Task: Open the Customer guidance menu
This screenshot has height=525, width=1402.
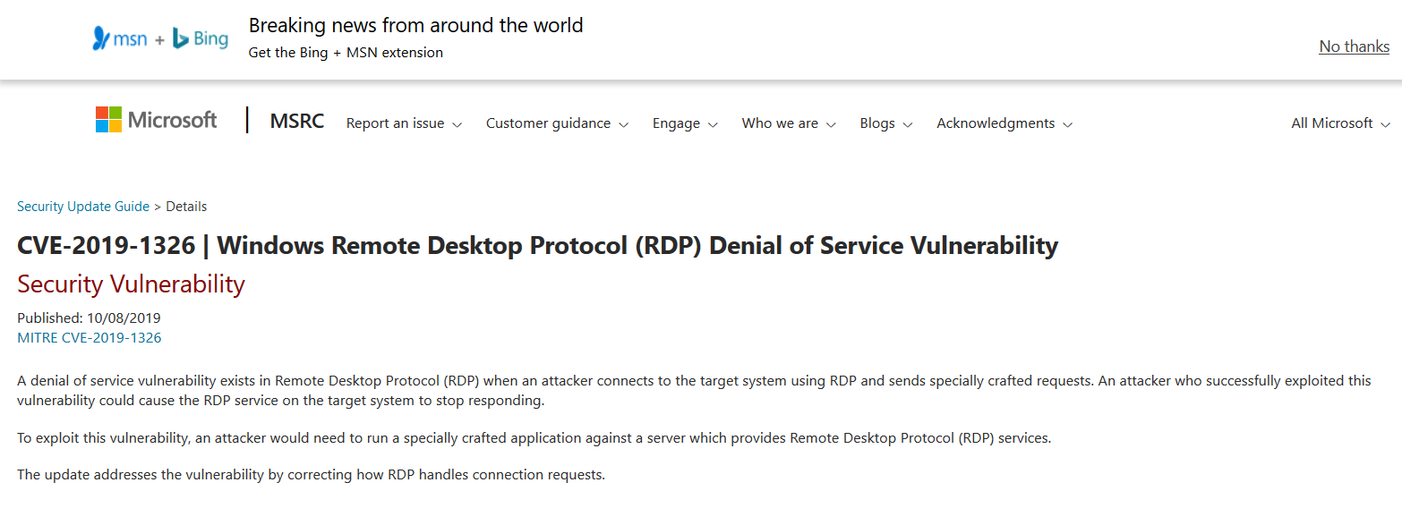Action: tap(548, 123)
